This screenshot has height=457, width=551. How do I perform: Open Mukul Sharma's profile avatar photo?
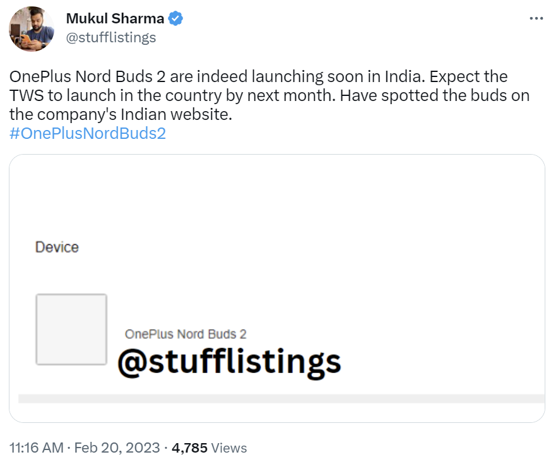tap(31, 30)
